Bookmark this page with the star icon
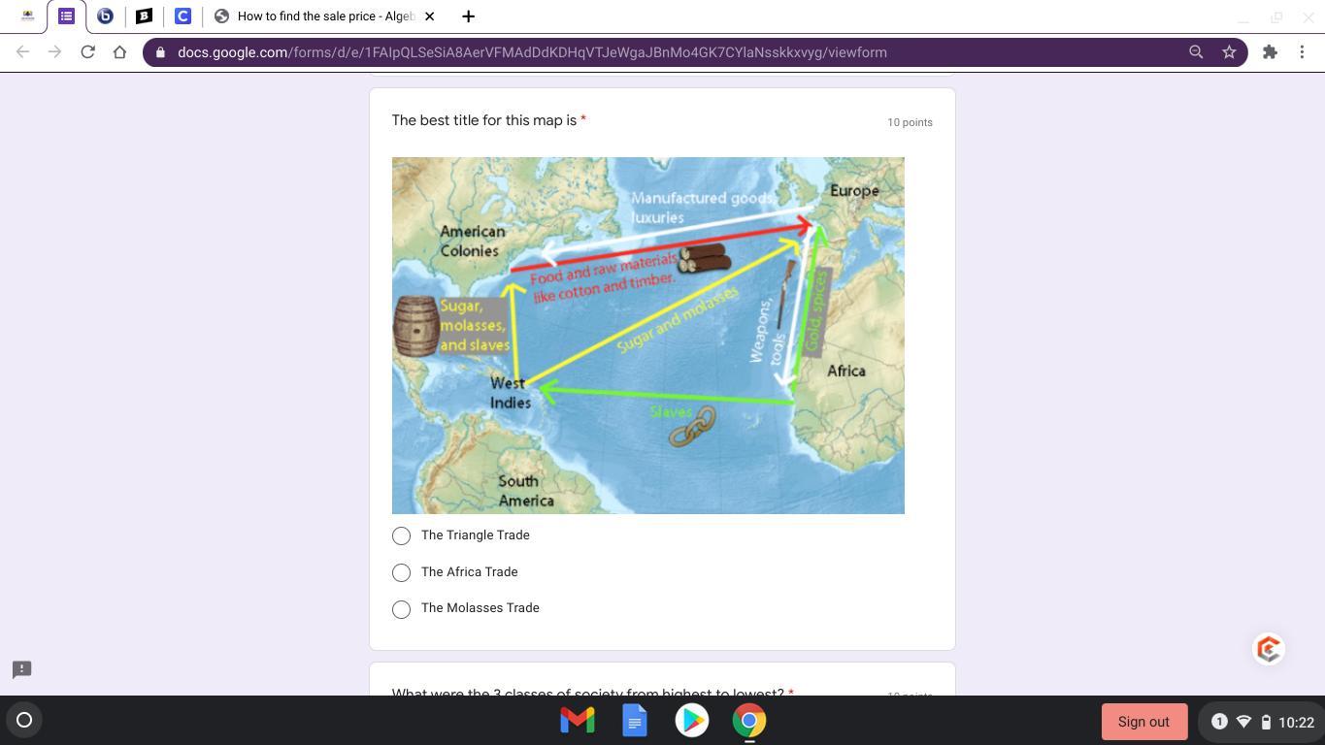The image size is (1325, 745). tap(1229, 52)
